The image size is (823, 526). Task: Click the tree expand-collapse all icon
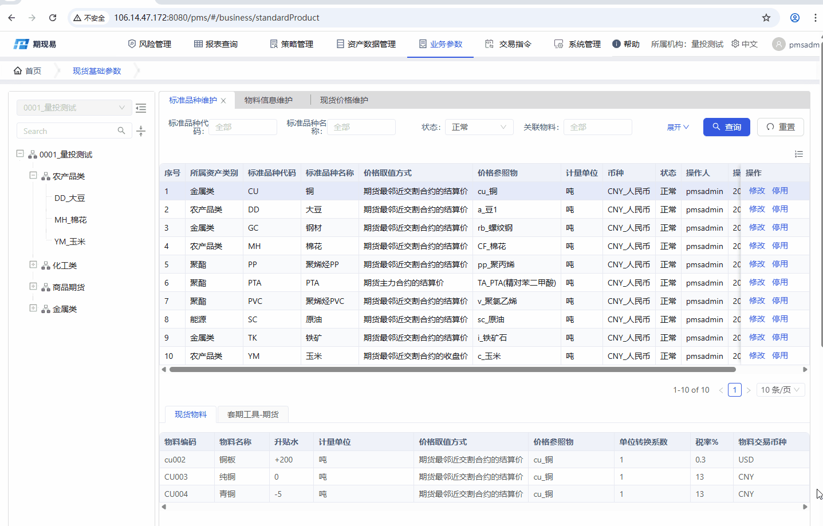[x=141, y=131]
